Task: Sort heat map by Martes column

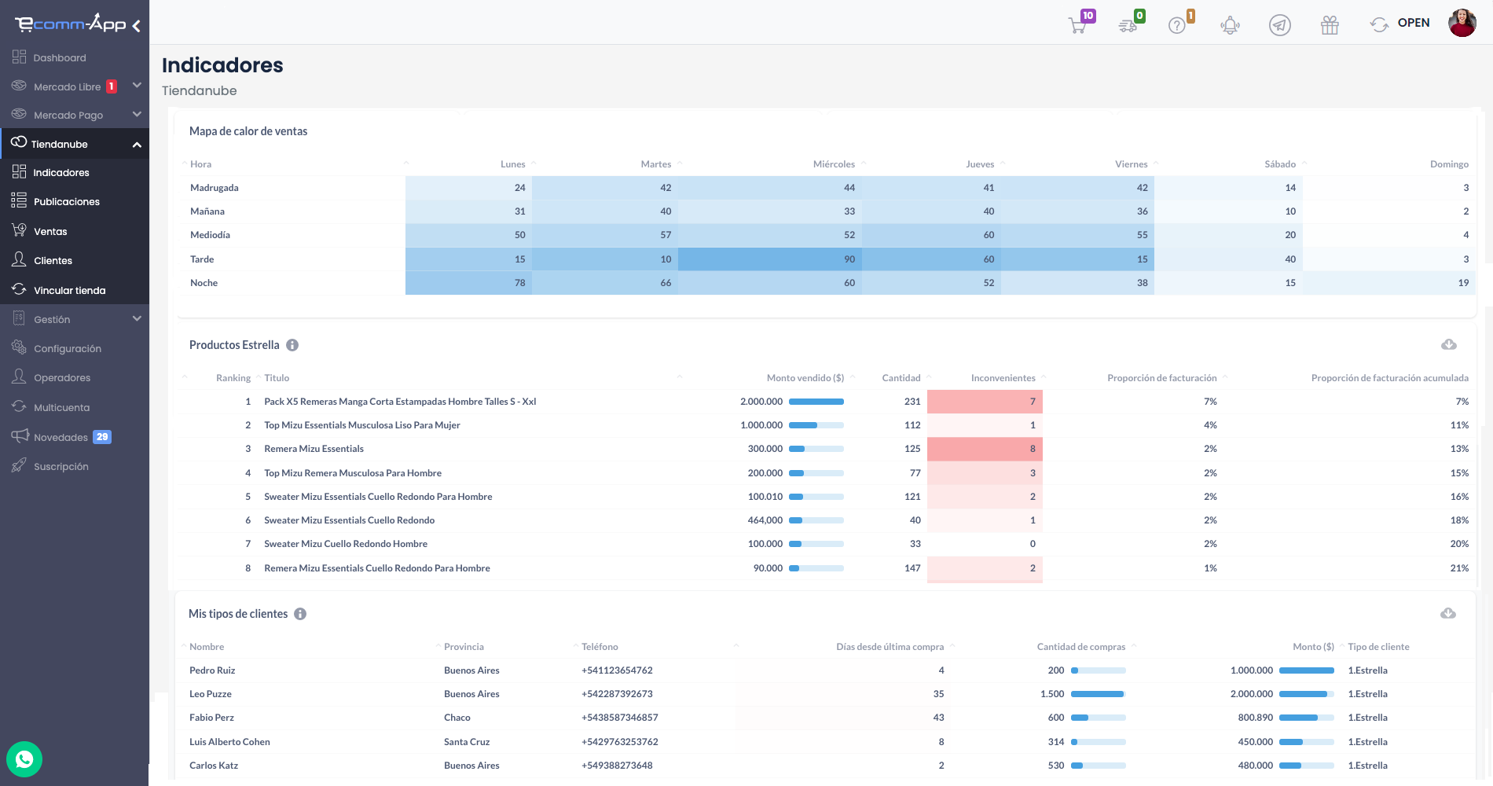Action: pyautogui.click(x=656, y=164)
